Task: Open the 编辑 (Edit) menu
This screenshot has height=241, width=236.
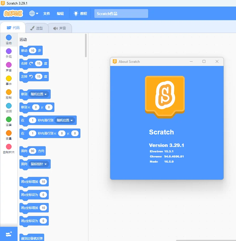Action: coord(60,13)
